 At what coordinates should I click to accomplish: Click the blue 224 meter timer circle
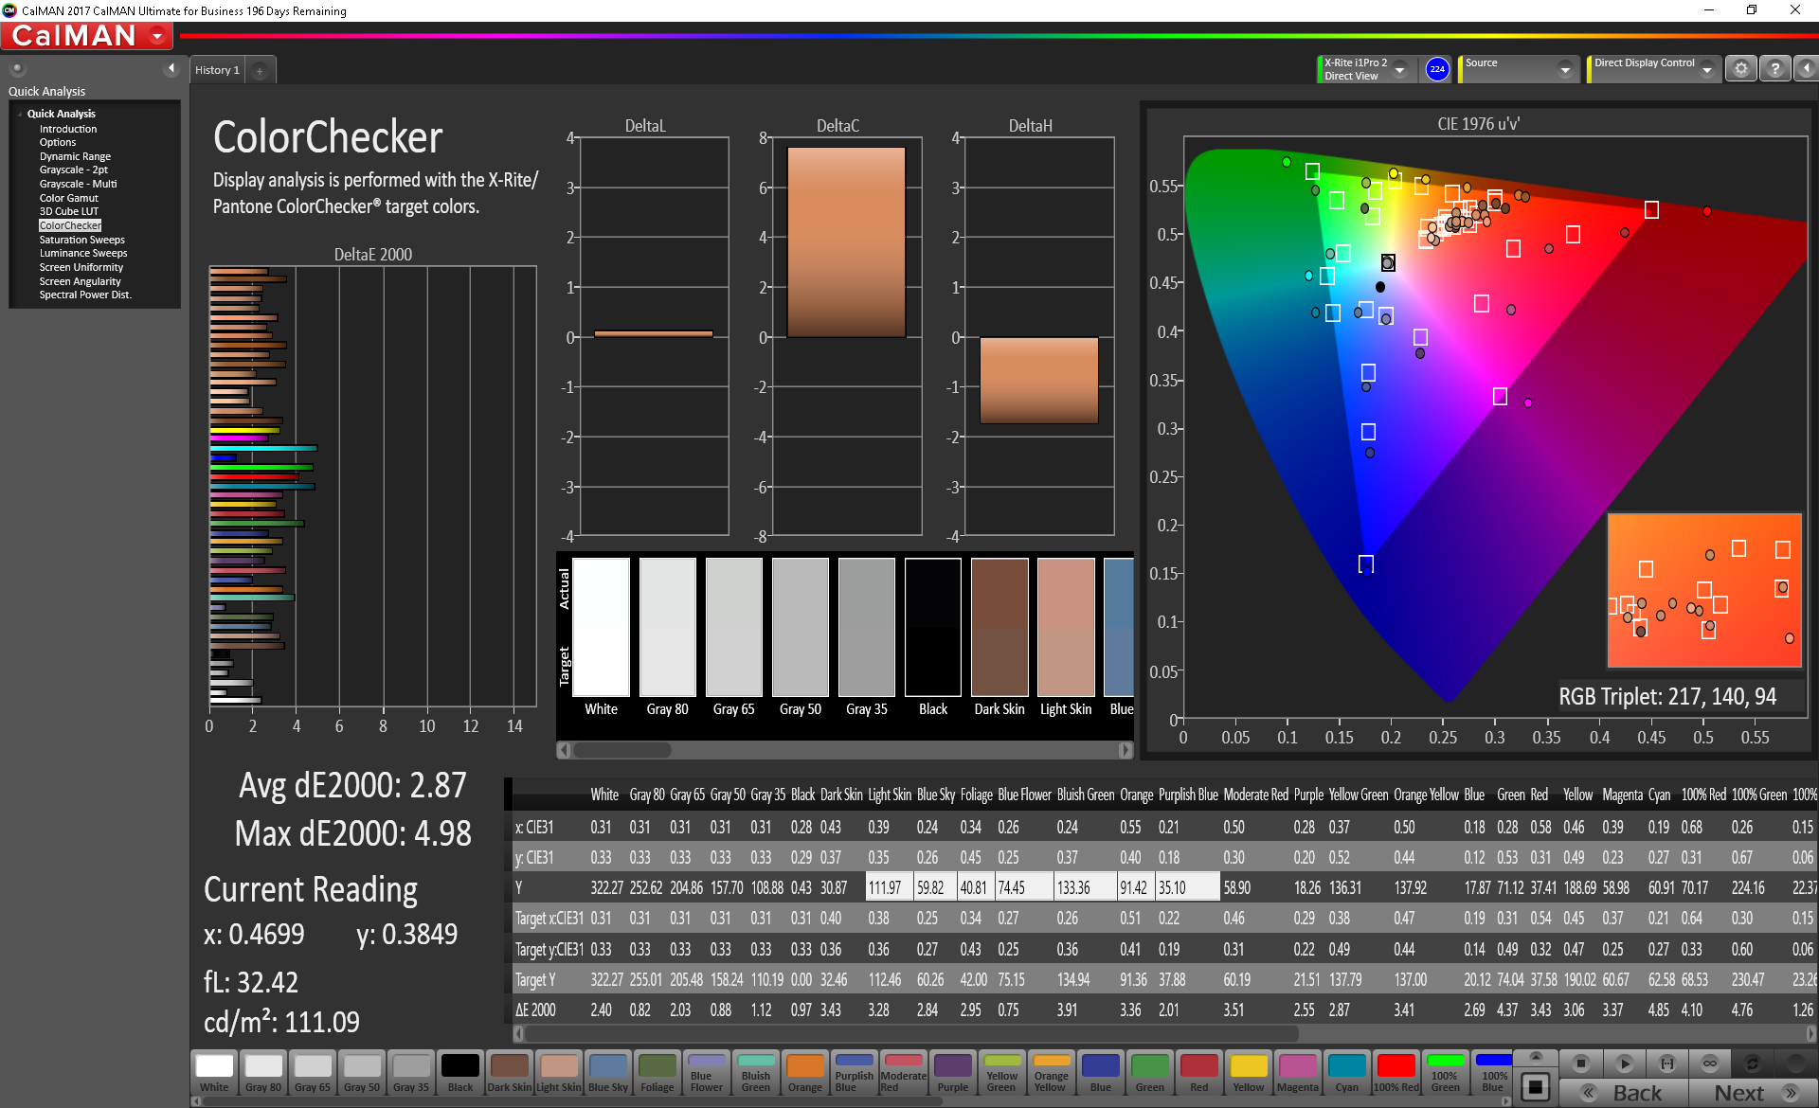click(x=1437, y=69)
